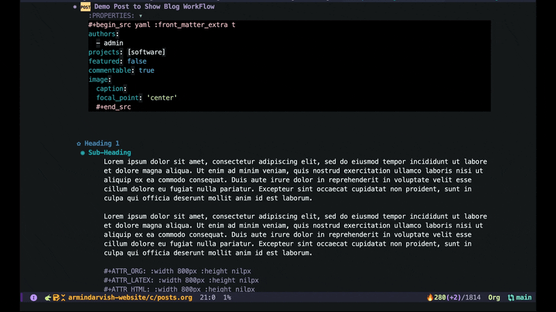Click the flame word-count icon in modeline
Image resolution: width=556 pixels, height=312 pixels.
click(x=430, y=297)
